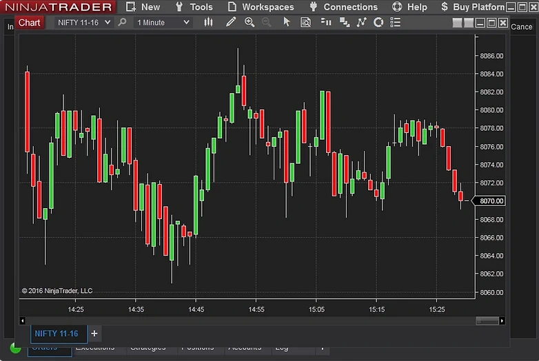Click the first grey link button in chart title bar

click(457, 23)
